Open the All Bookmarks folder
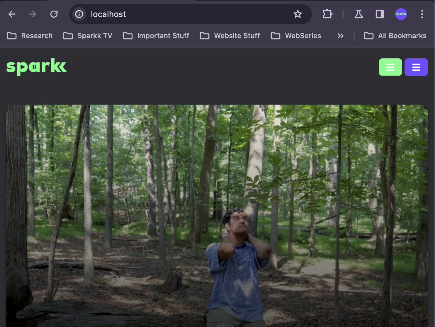The width and height of the screenshot is (435, 327). click(395, 36)
